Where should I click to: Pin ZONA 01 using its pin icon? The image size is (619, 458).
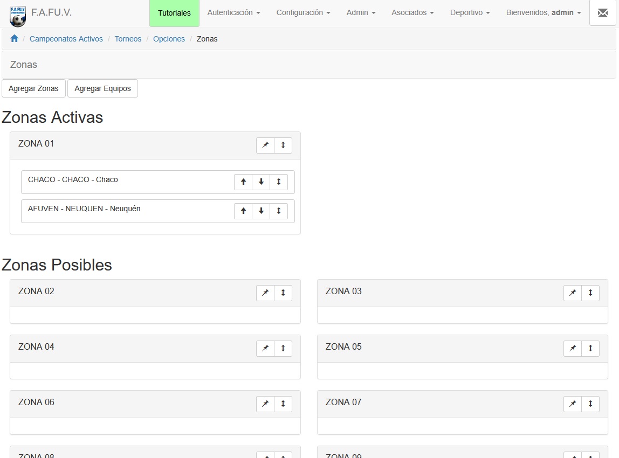pos(265,145)
